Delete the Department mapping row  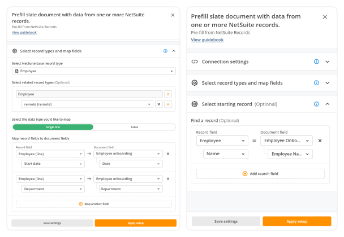[x=168, y=179]
